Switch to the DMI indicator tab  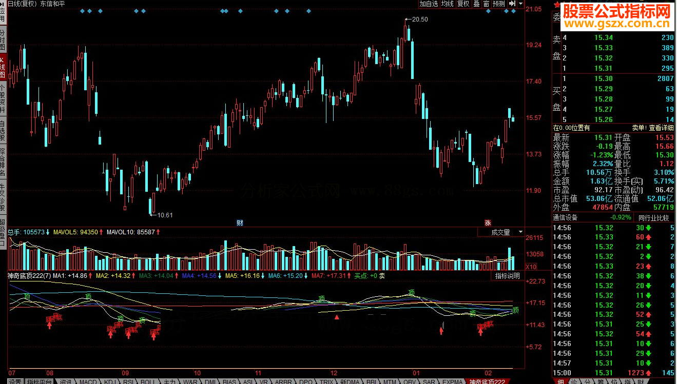(210, 381)
